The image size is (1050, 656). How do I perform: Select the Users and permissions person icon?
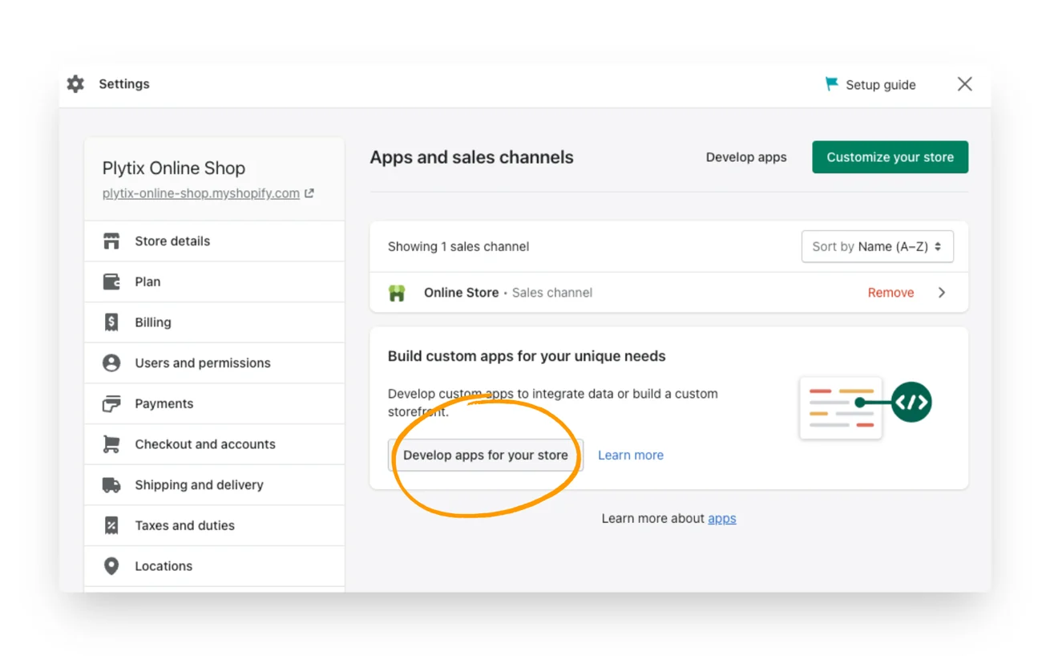pos(112,362)
